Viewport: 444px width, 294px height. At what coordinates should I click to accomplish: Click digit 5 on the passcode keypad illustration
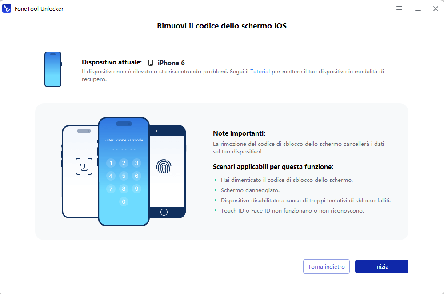[124, 176]
